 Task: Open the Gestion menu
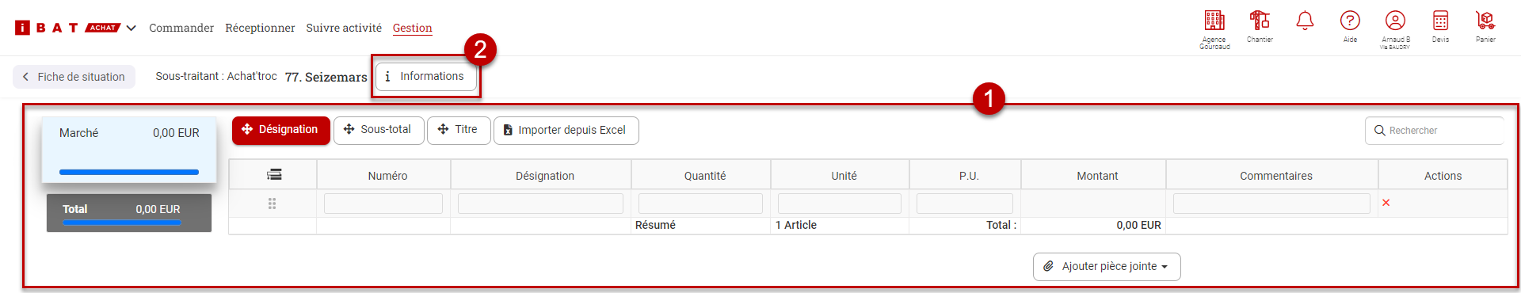tap(413, 28)
